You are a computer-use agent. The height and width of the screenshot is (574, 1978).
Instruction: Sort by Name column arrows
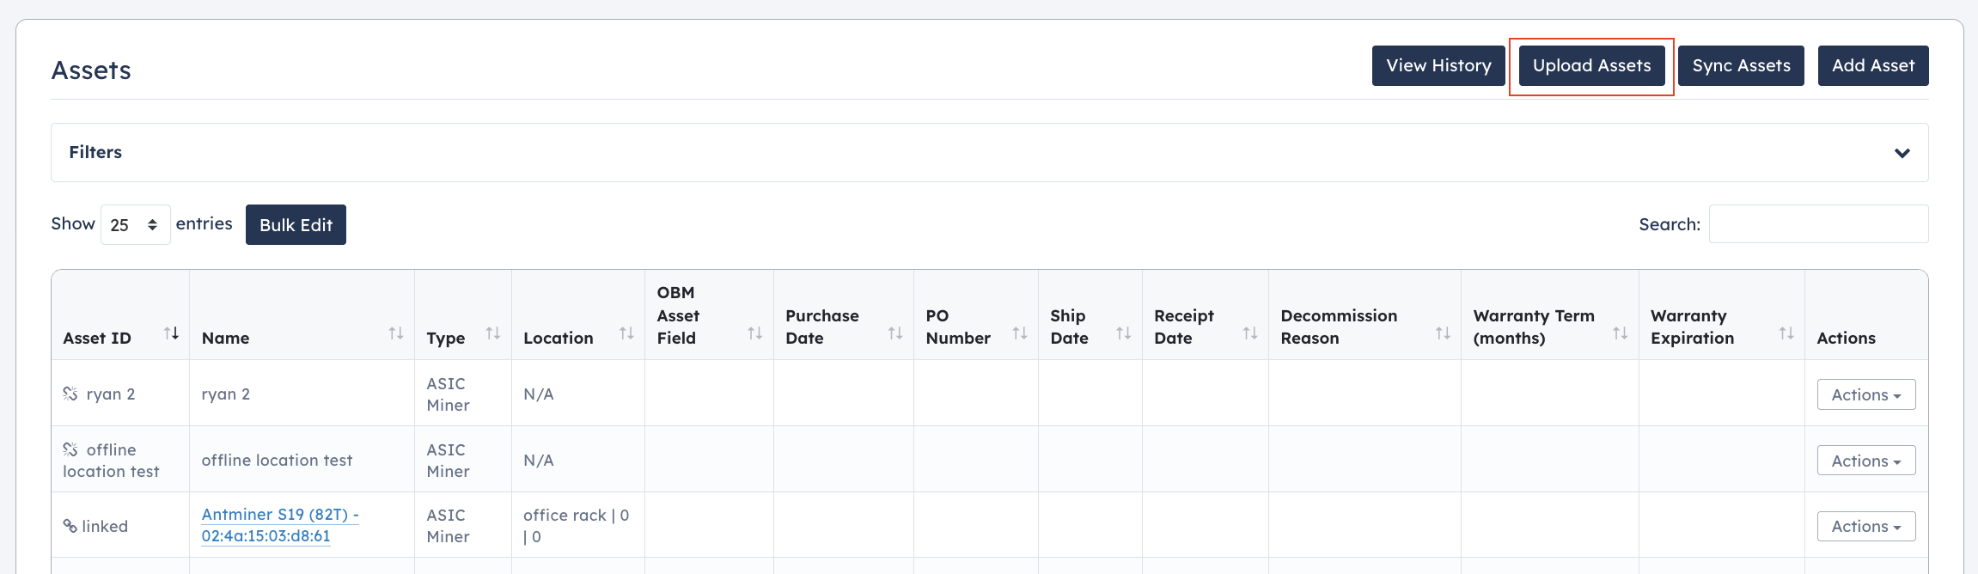click(x=396, y=333)
